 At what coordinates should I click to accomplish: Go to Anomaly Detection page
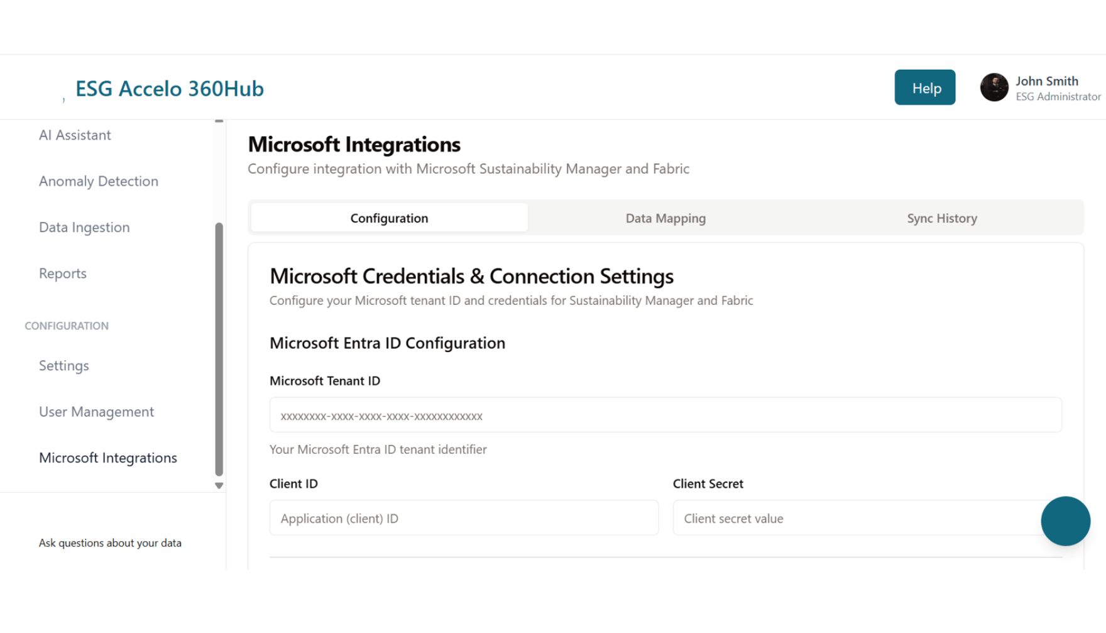pyautogui.click(x=99, y=181)
